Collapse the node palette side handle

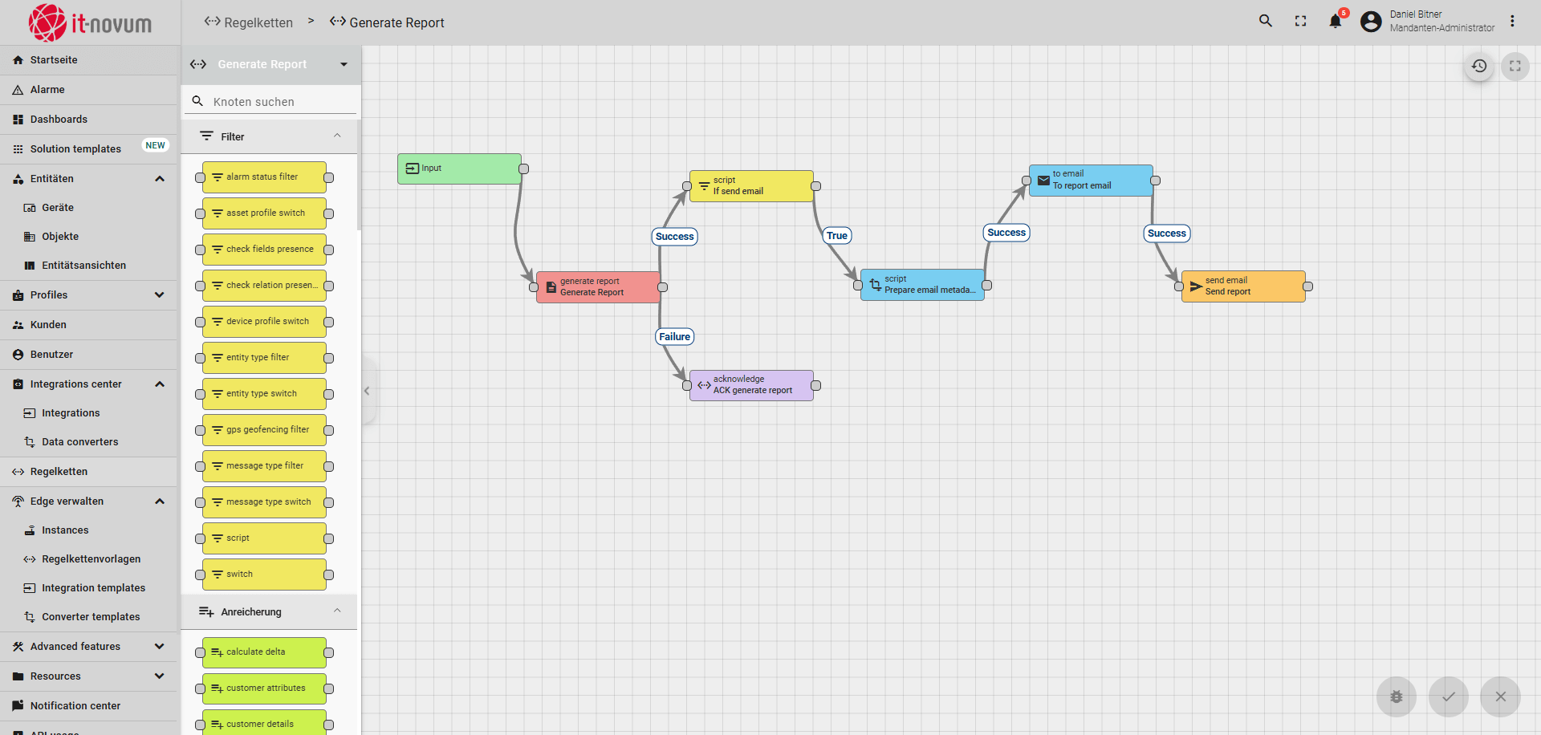(367, 391)
